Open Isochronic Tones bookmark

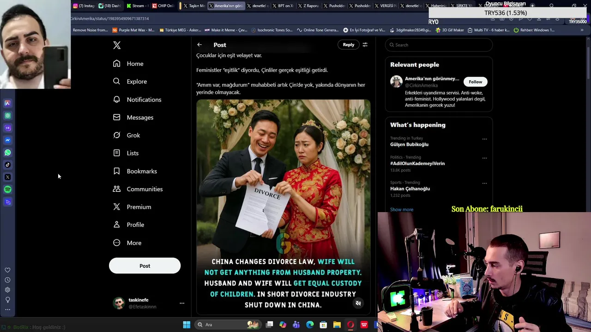coord(272,30)
